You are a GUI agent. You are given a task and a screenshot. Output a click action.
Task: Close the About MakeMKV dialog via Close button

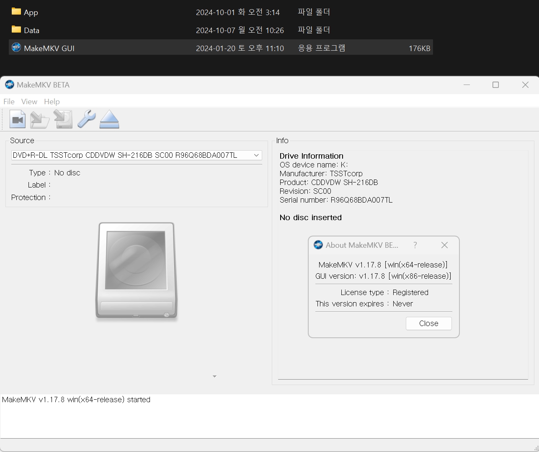tap(428, 324)
